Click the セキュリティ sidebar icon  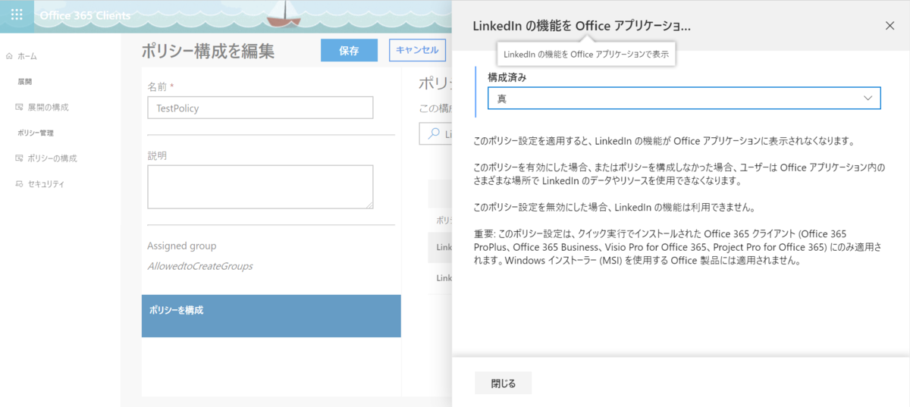coord(19,184)
